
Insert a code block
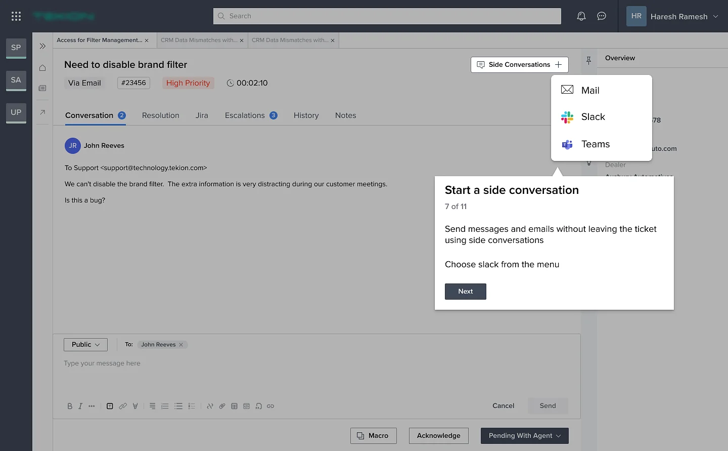(246, 406)
